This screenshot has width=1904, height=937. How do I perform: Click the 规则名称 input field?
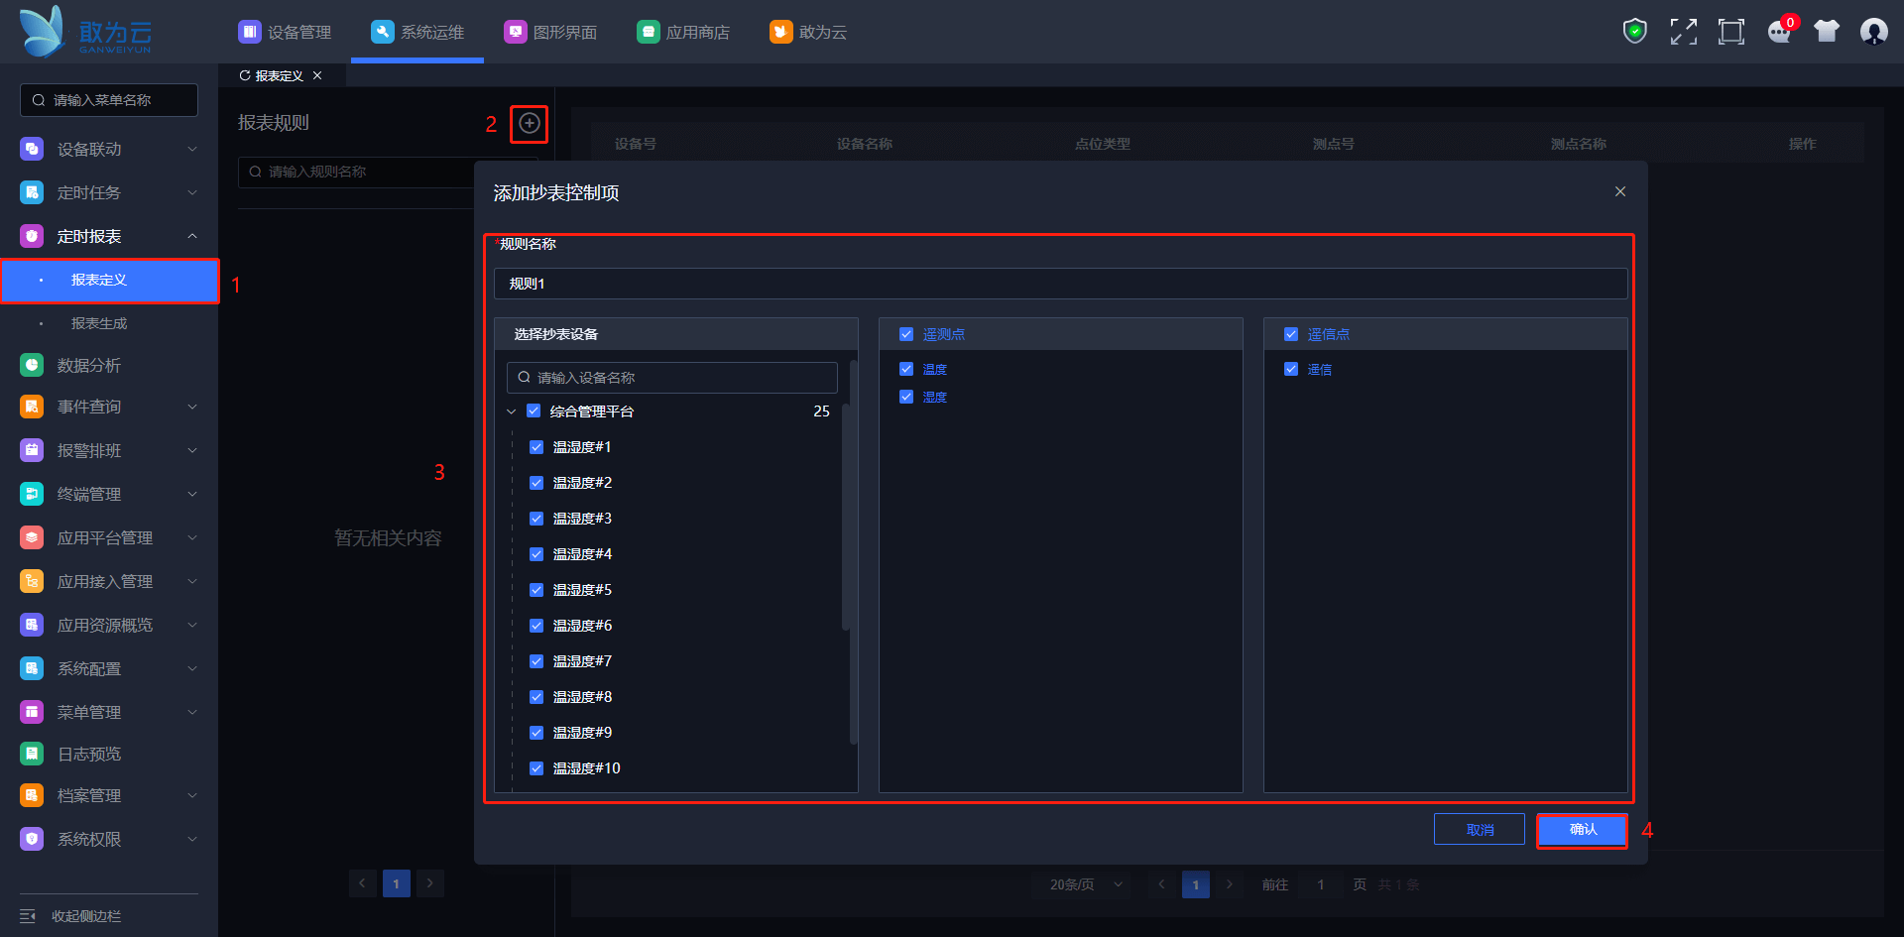[1059, 284]
